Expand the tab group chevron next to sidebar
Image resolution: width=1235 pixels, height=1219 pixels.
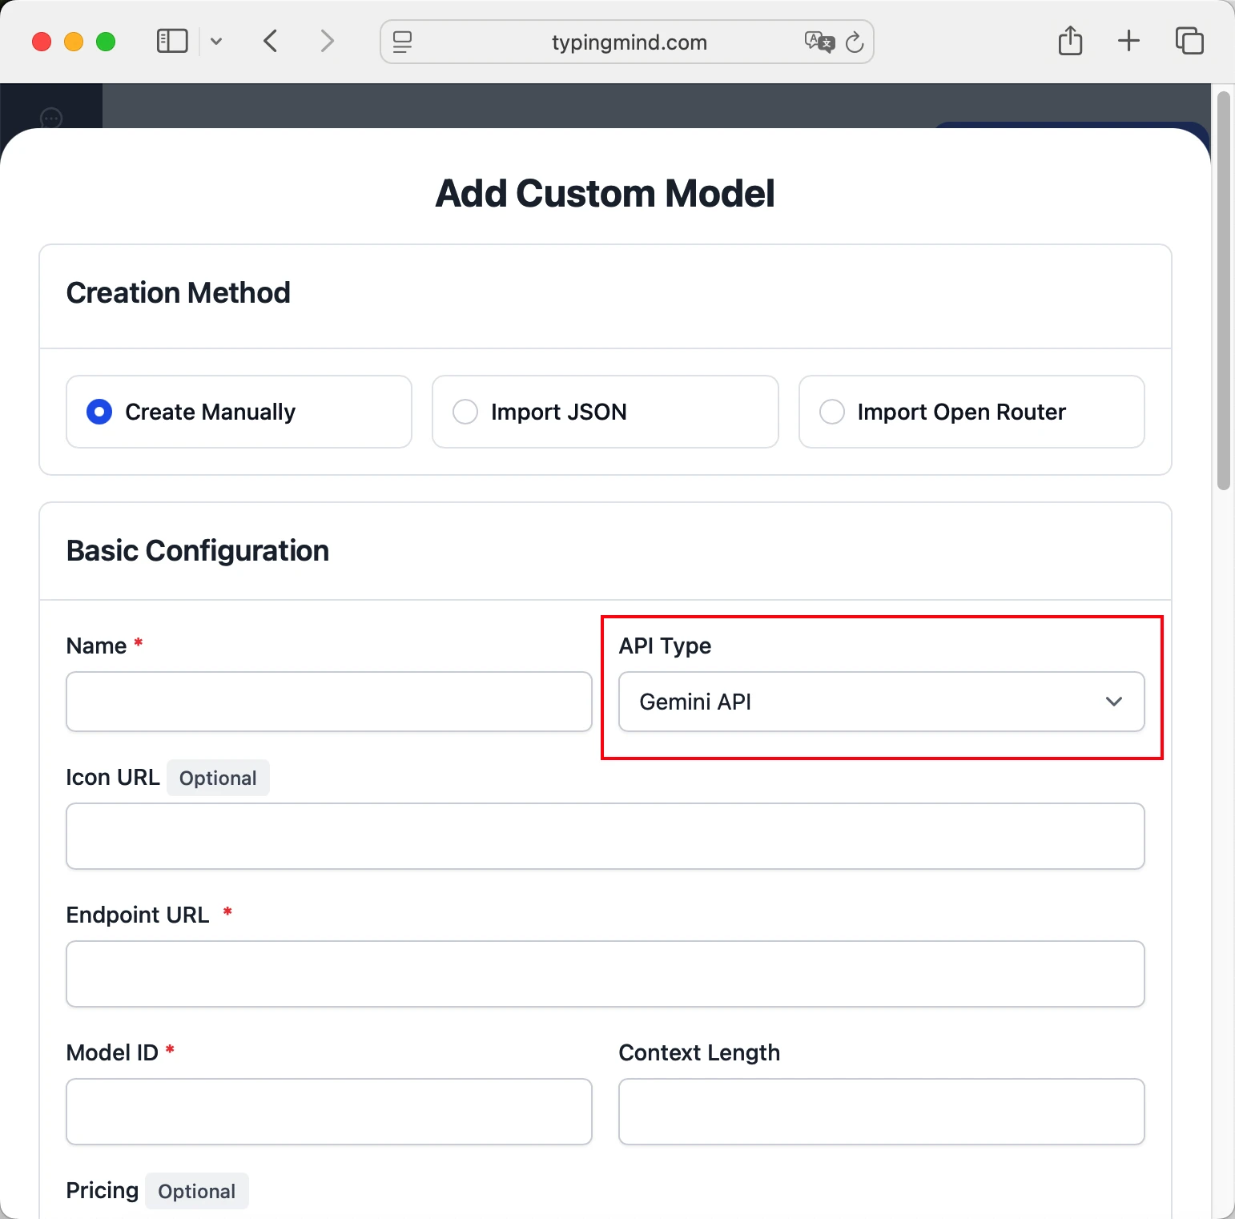coord(216,41)
